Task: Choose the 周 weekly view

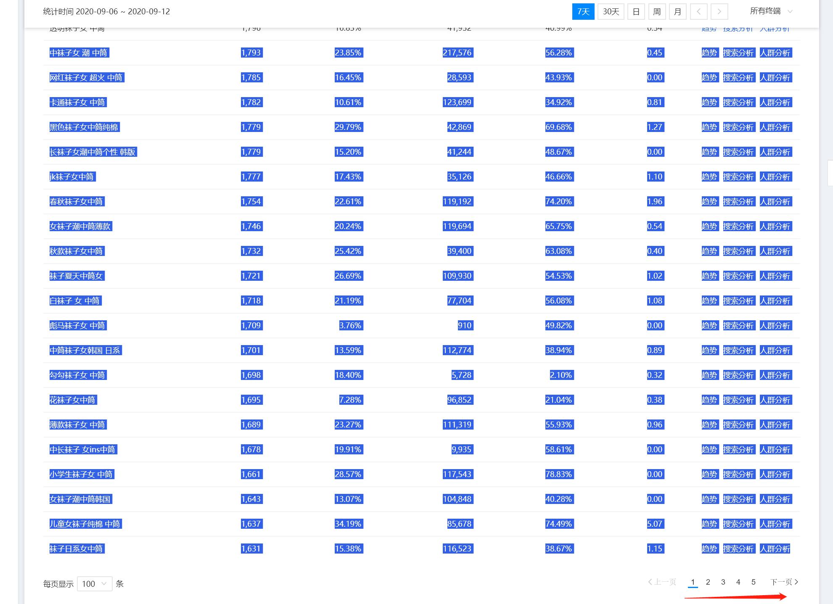Action: pos(656,12)
